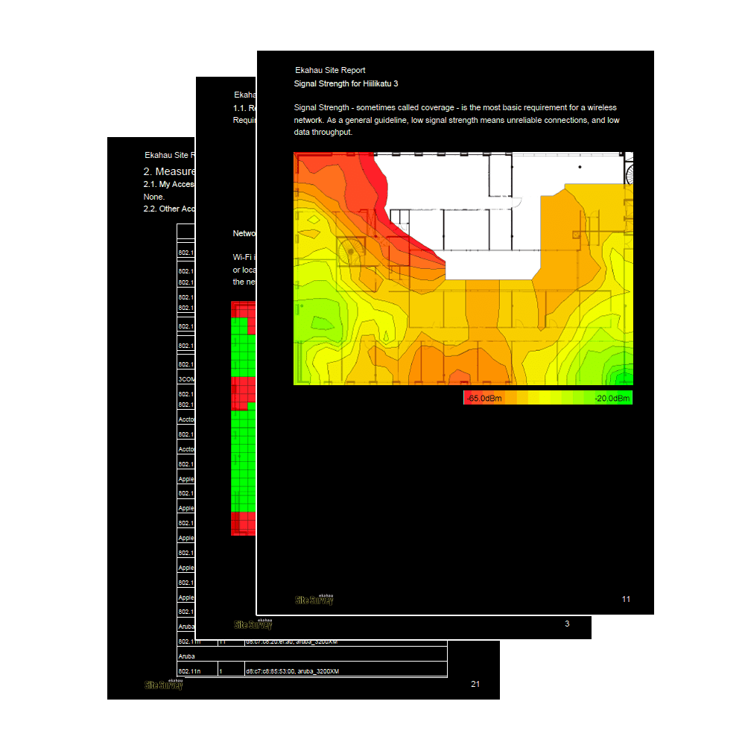745x745 pixels.
Task: Click the -20.0dBm green legend end
Action: tap(612, 398)
